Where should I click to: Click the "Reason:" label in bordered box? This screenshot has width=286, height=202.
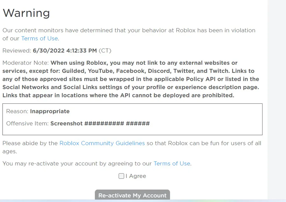(17, 111)
